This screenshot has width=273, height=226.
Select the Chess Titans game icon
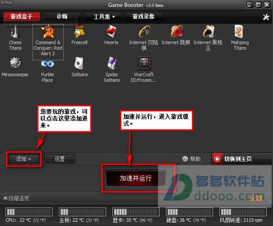(15, 32)
